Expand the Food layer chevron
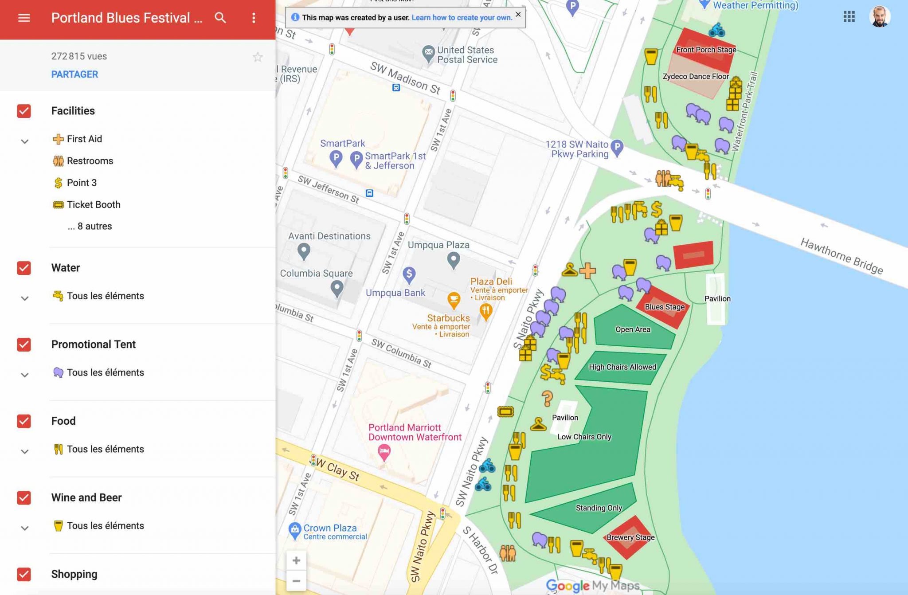The height and width of the screenshot is (595, 908). [25, 452]
